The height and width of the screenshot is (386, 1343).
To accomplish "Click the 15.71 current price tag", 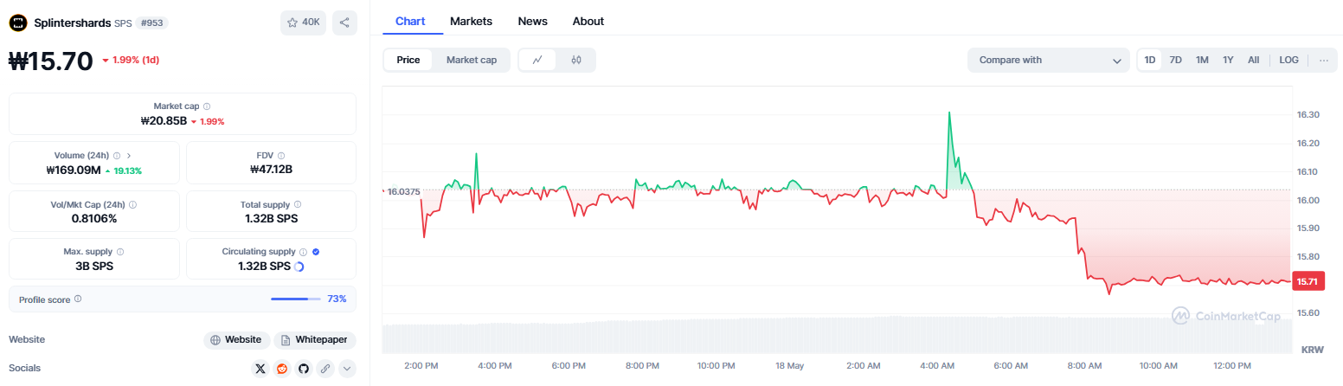I will point(1308,281).
